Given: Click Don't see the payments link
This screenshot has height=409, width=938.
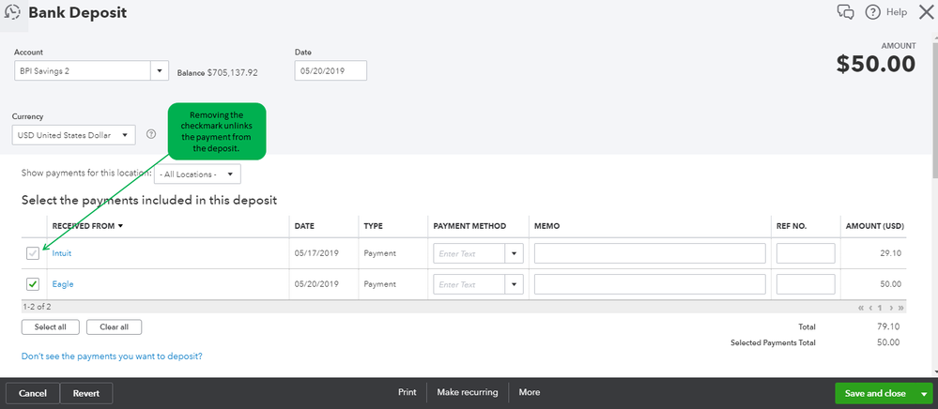Looking at the screenshot, I should [112, 356].
